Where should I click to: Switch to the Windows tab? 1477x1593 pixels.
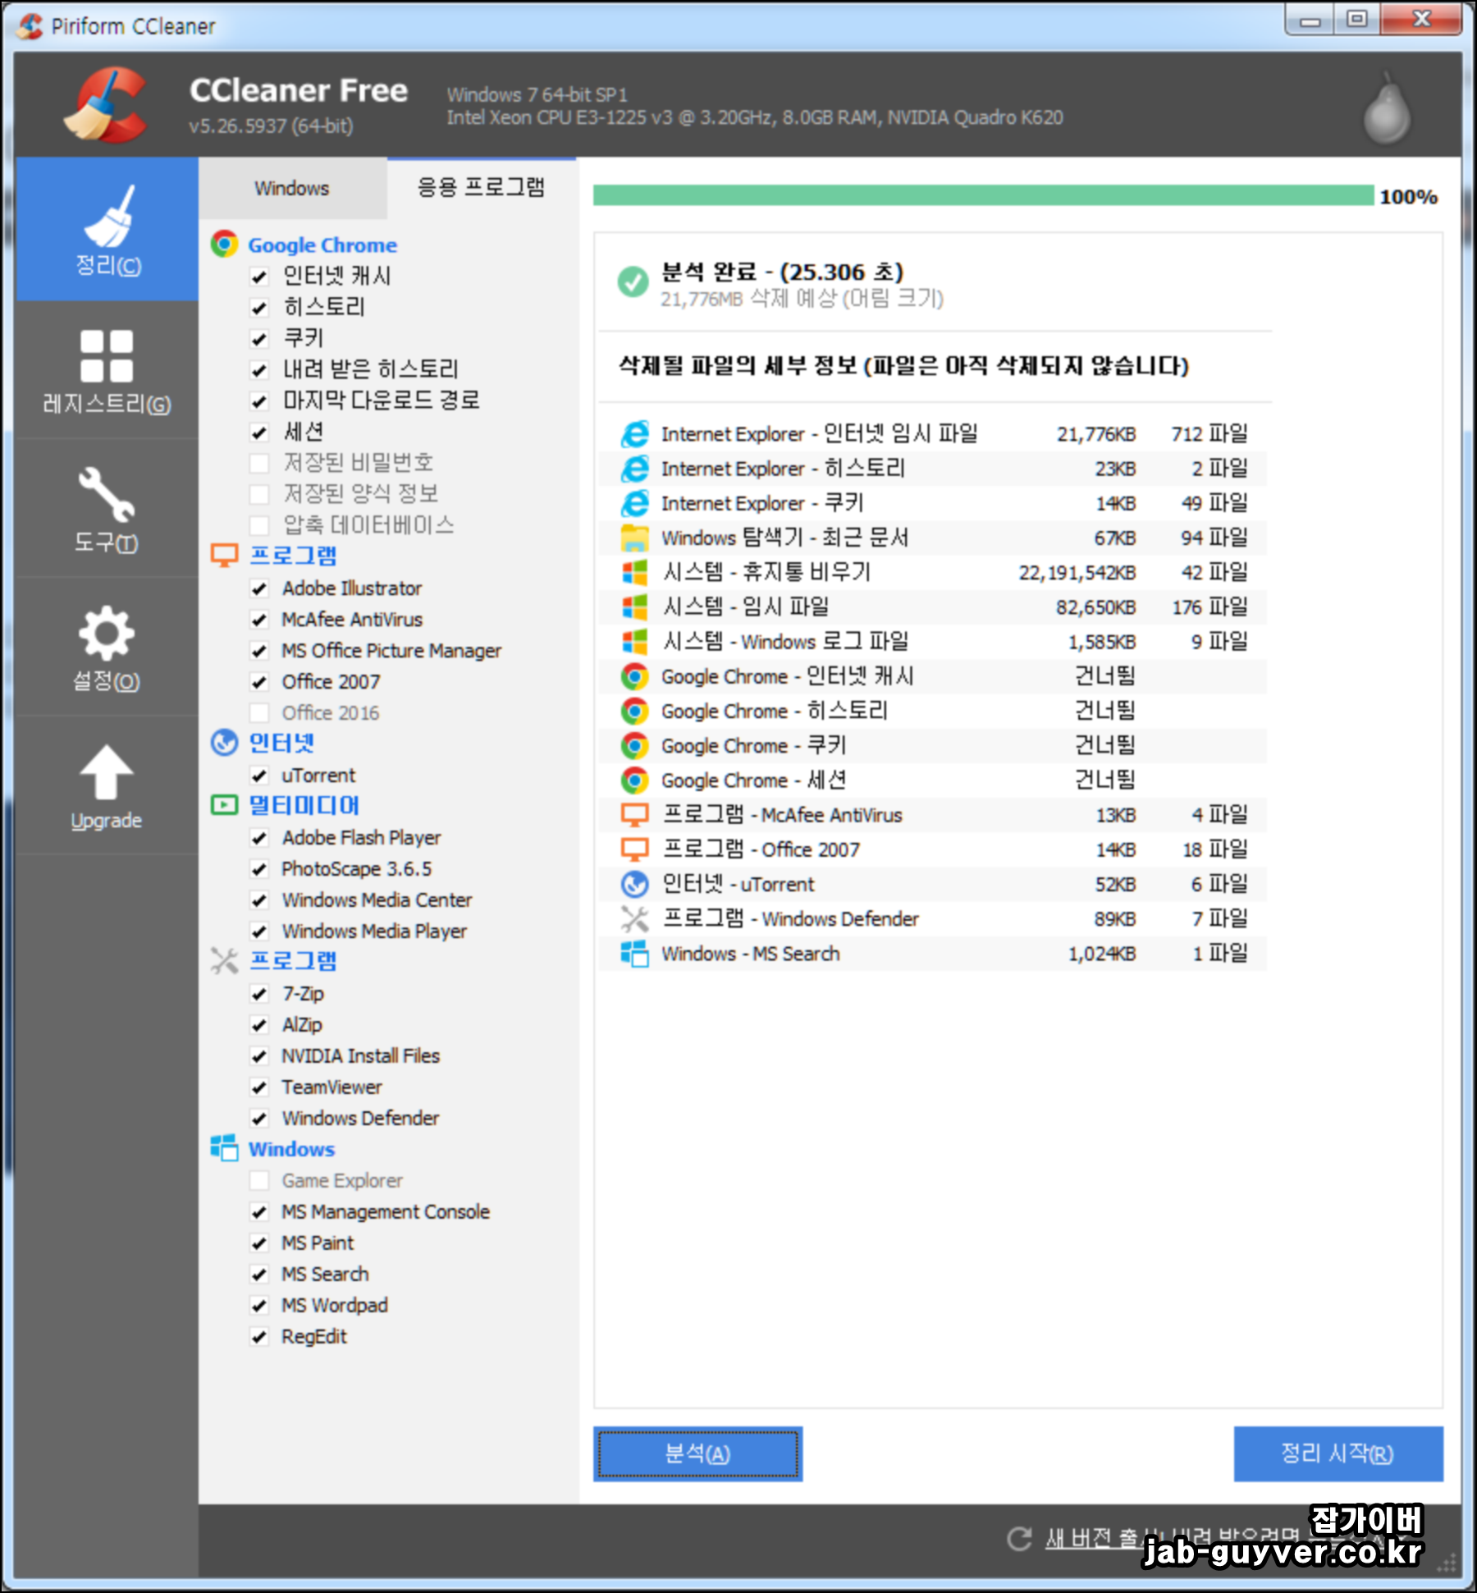pos(292,188)
